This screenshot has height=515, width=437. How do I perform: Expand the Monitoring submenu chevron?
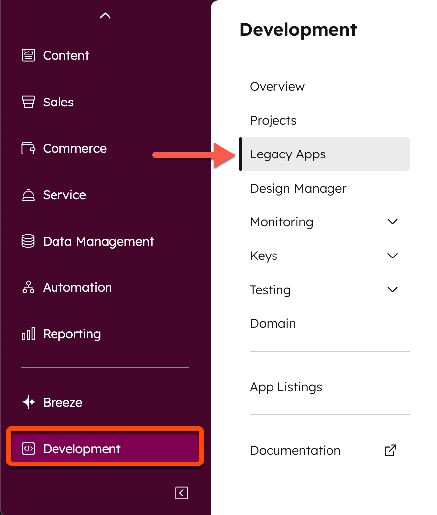392,222
